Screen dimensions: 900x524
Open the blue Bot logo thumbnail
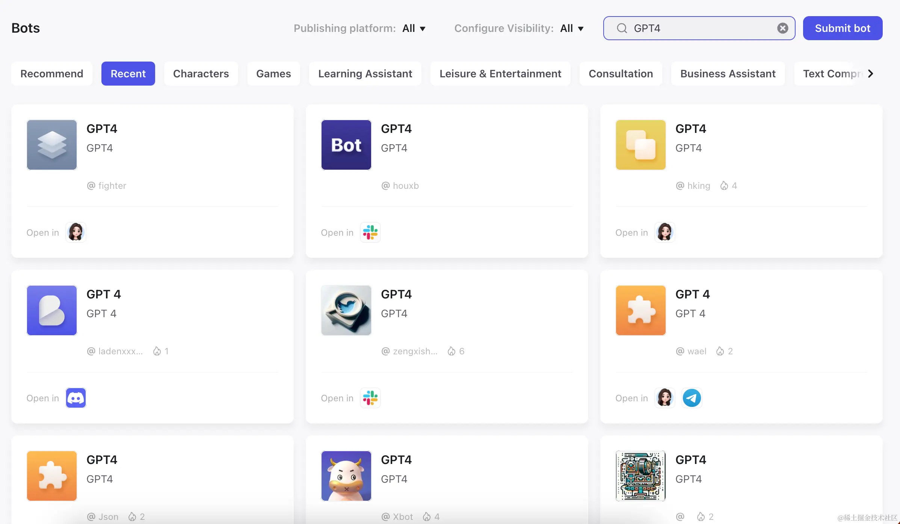[x=346, y=145]
